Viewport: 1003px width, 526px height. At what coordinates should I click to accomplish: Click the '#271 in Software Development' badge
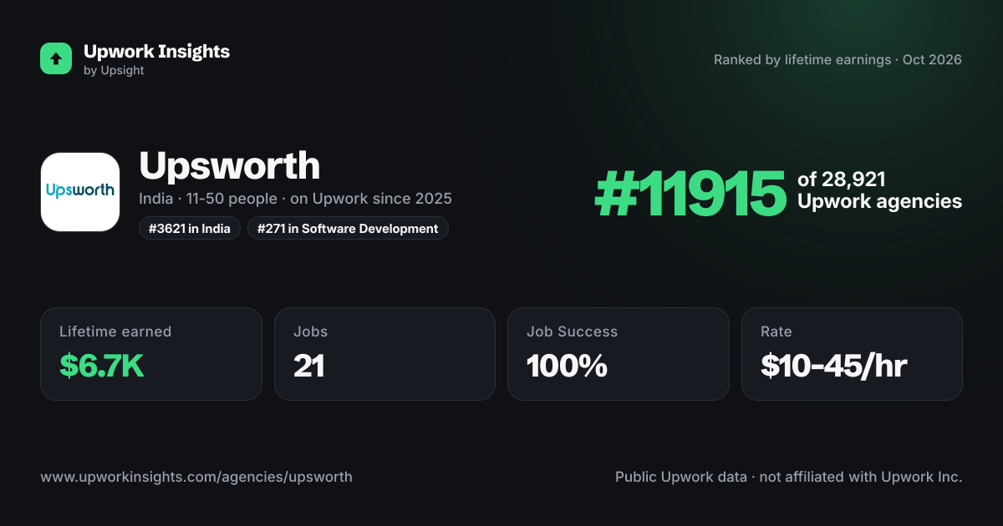[348, 228]
